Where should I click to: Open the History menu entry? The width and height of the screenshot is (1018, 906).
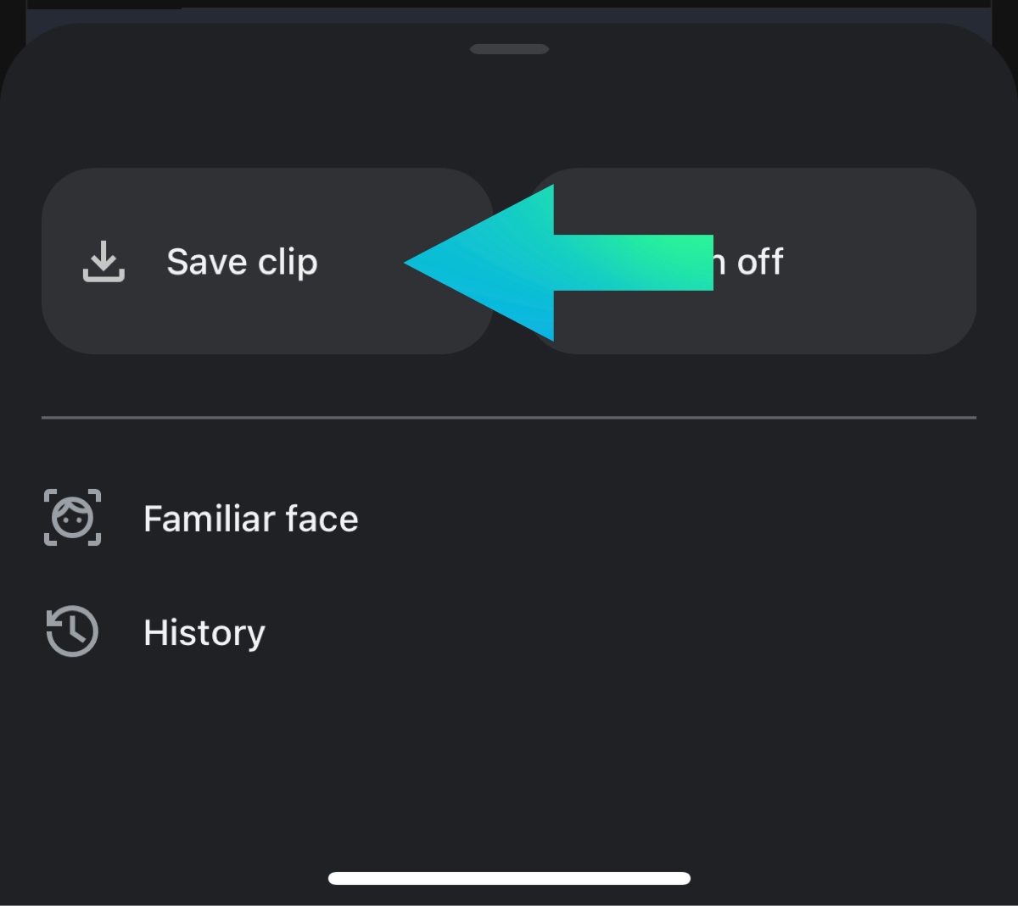tap(204, 632)
